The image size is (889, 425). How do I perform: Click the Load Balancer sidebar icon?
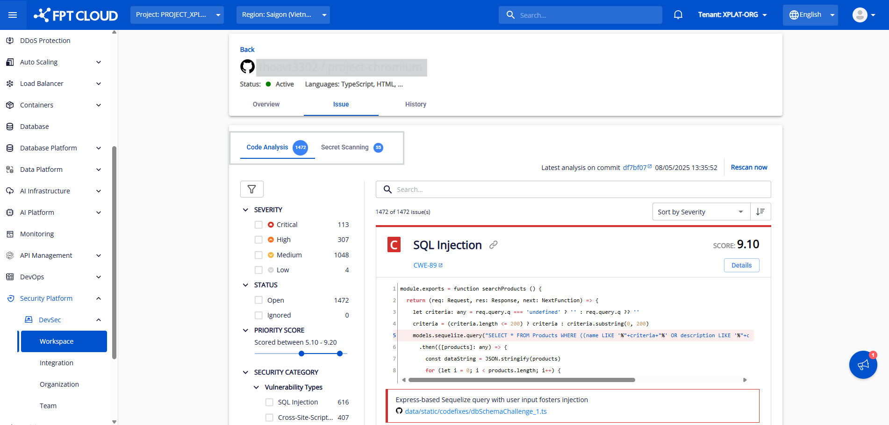[10, 84]
